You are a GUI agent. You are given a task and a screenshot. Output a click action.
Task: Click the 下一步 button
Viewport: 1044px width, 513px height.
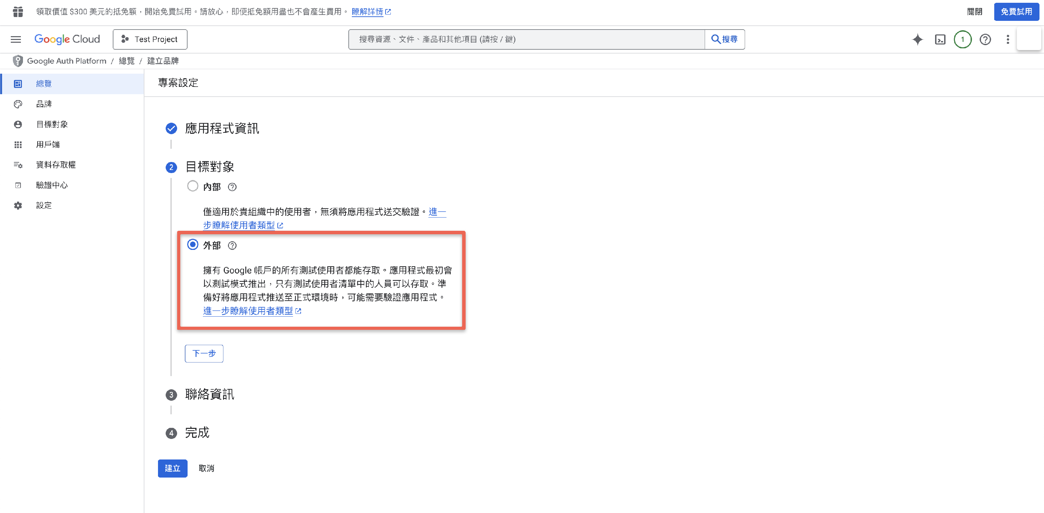pyautogui.click(x=204, y=353)
